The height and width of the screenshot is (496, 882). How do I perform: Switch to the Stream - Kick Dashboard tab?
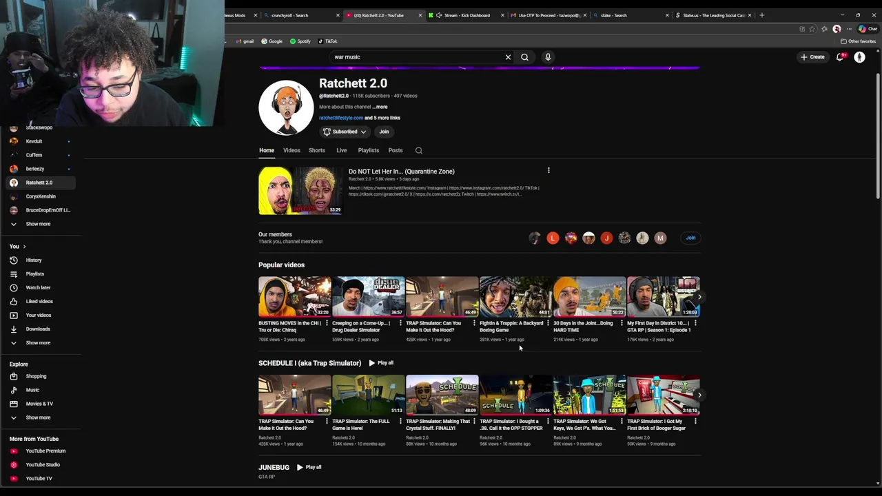click(466, 15)
